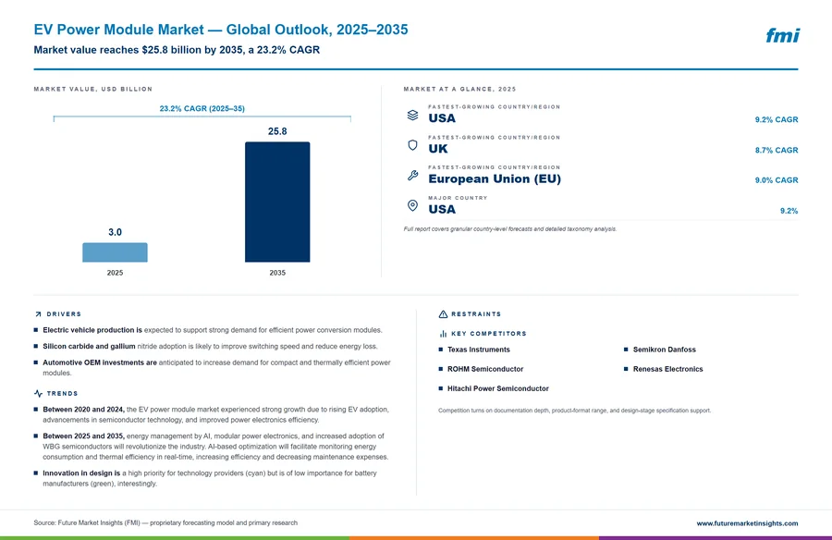The width and height of the screenshot is (832, 540).
Task: Click the wrench icon beside European Union
Action: (412, 175)
